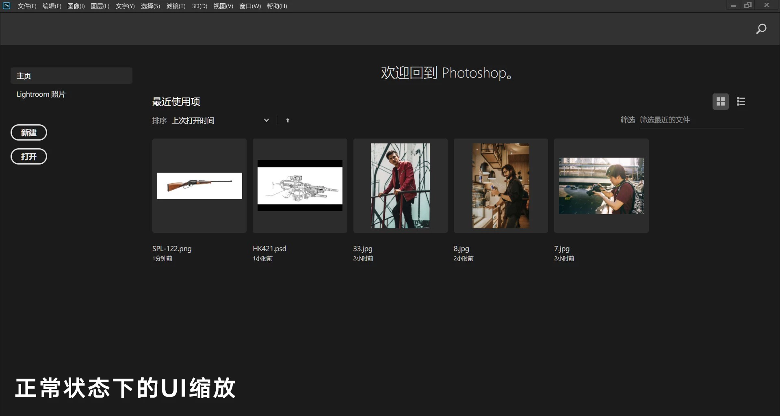The width and height of the screenshot is (780, 416).
Task: Open the 帮助(H) menu
Action: click(277, 6)
